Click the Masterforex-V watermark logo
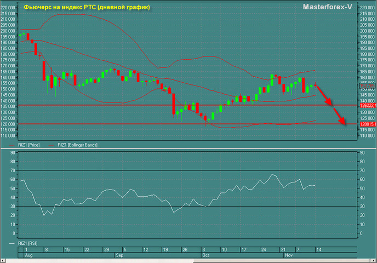Viewport: 377px width, 263px height. tap(335, 7)
